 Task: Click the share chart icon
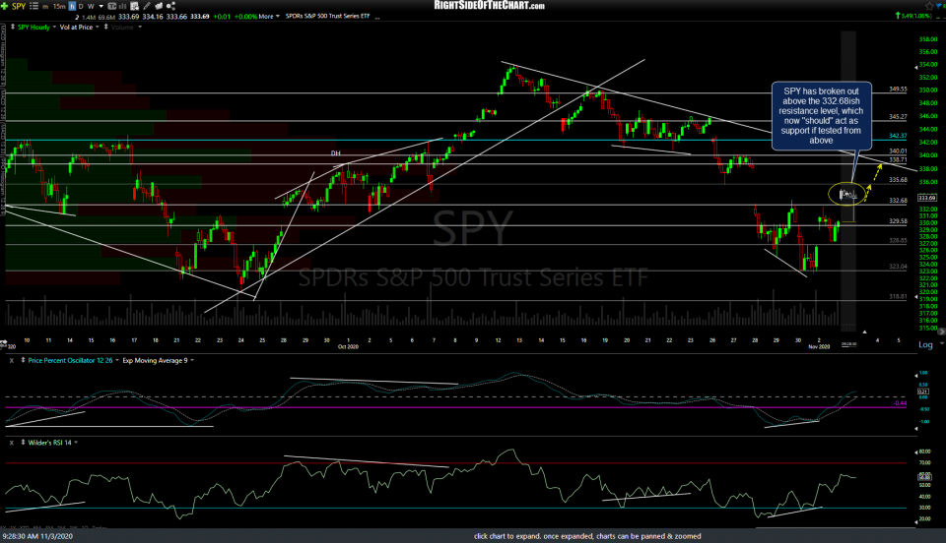click(x=170, y=6)
